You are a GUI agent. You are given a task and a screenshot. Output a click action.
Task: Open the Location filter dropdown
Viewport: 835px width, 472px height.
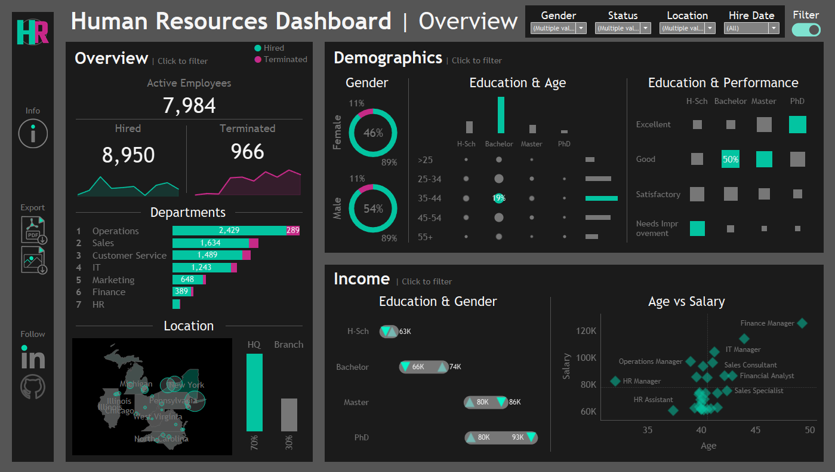(x=710, y=27)
